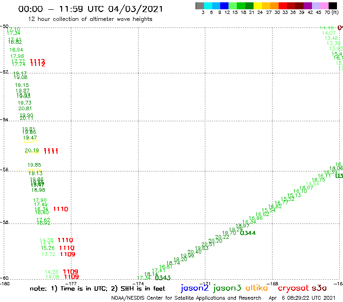Click the lavender legend swatch
The image size is (343, 302).
point(316,6)
